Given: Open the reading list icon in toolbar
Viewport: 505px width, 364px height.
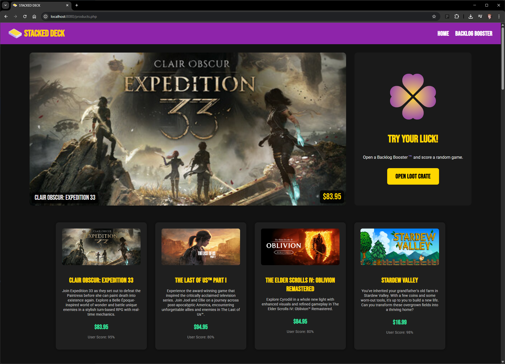Looking at the screenshot, I should pos(447,16).
